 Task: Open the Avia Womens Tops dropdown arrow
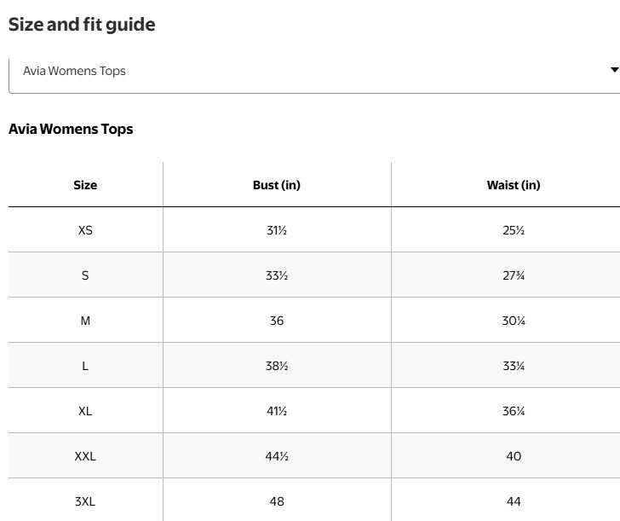click(x=615, y=70)
